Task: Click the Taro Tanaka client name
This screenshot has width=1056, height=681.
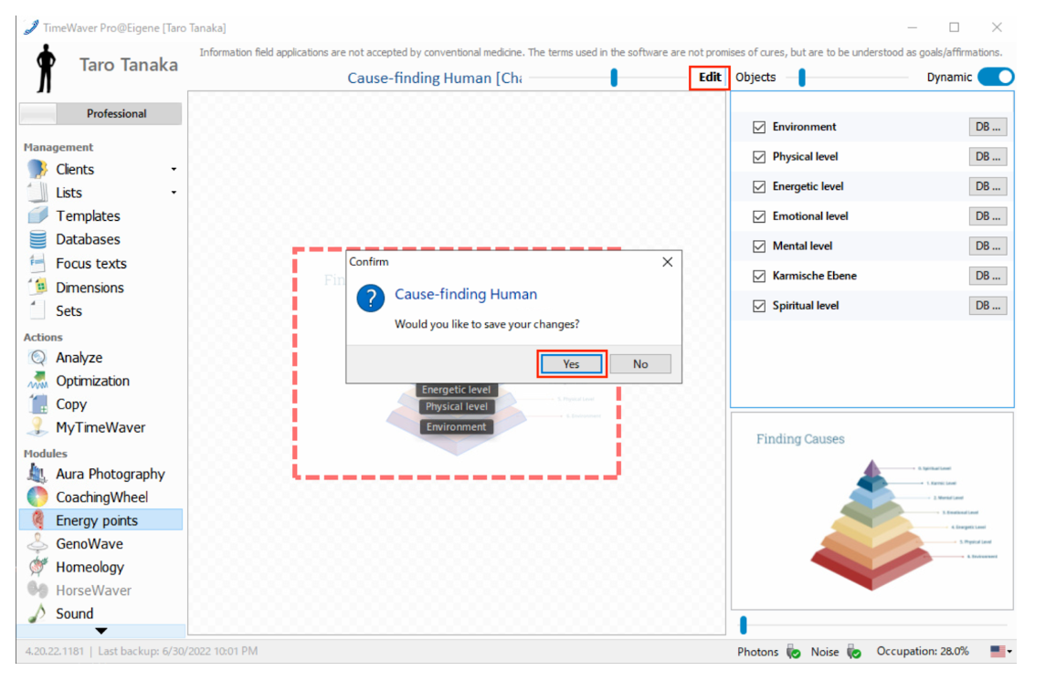Action: coord(129,65)
